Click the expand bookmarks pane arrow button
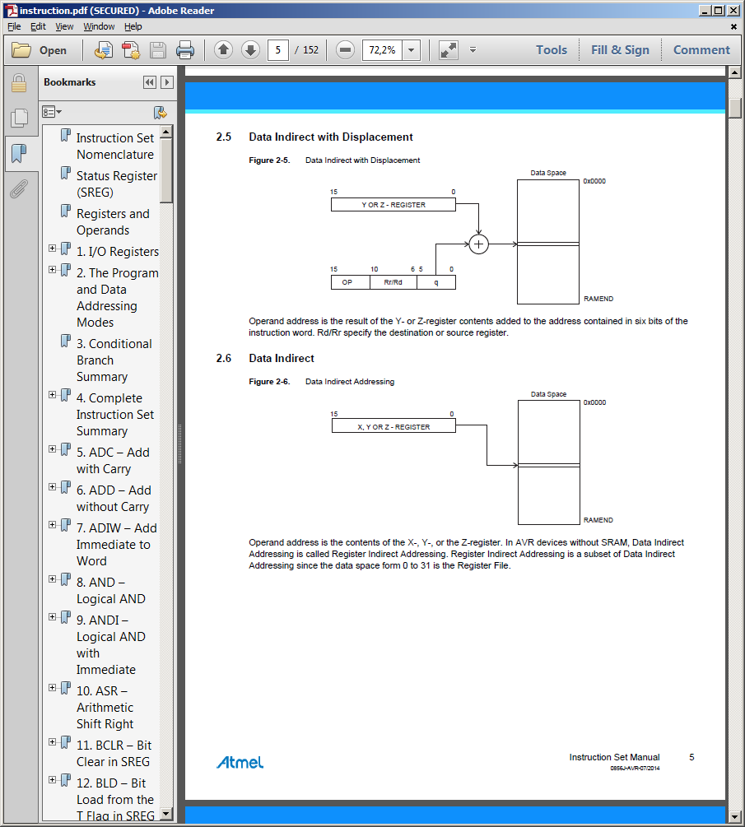 (167, 82)
